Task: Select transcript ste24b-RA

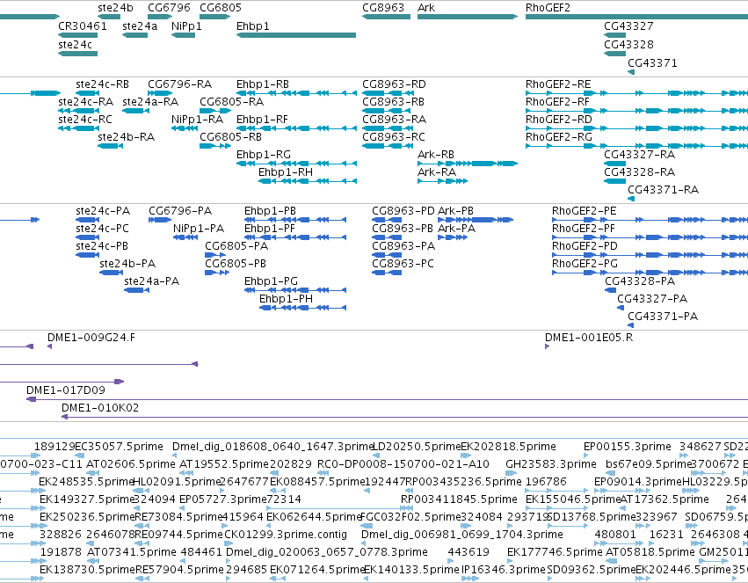Action: (x=127, y=137)
